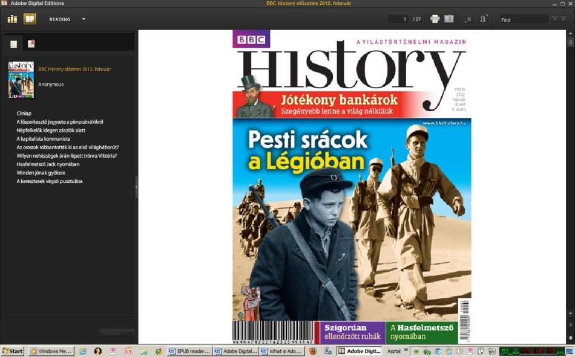Open the READING dropdown arrow

tap(84, 19)
